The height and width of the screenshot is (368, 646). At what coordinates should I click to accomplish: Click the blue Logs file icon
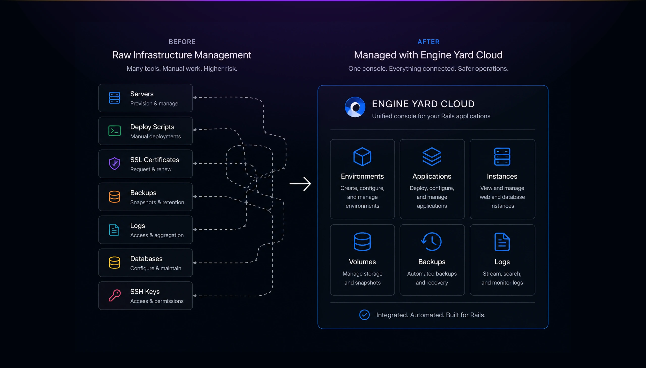(502, 242)
